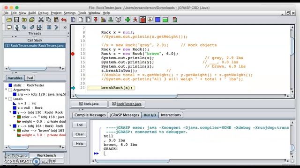
Task: Open the File menu
Action: click(x=6, y=13)
